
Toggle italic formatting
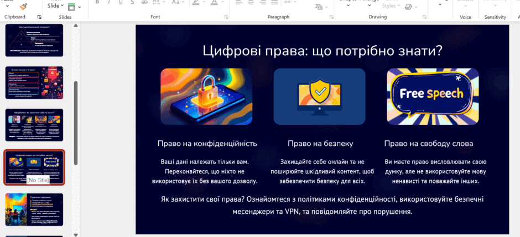109,2
